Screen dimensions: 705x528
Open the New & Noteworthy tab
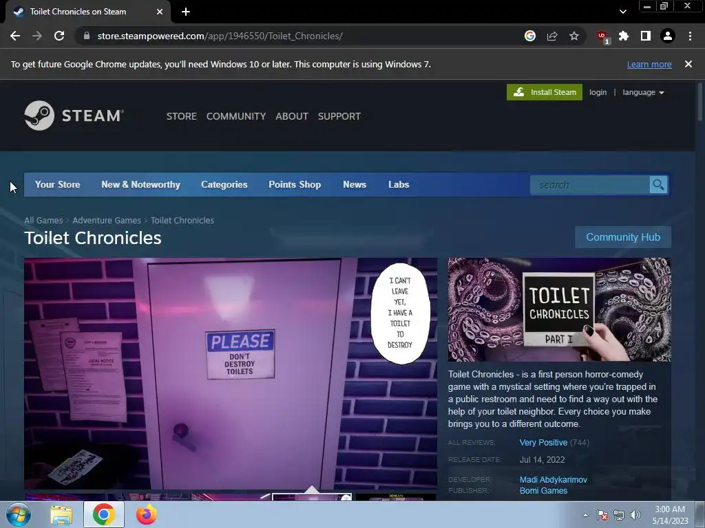140,184
